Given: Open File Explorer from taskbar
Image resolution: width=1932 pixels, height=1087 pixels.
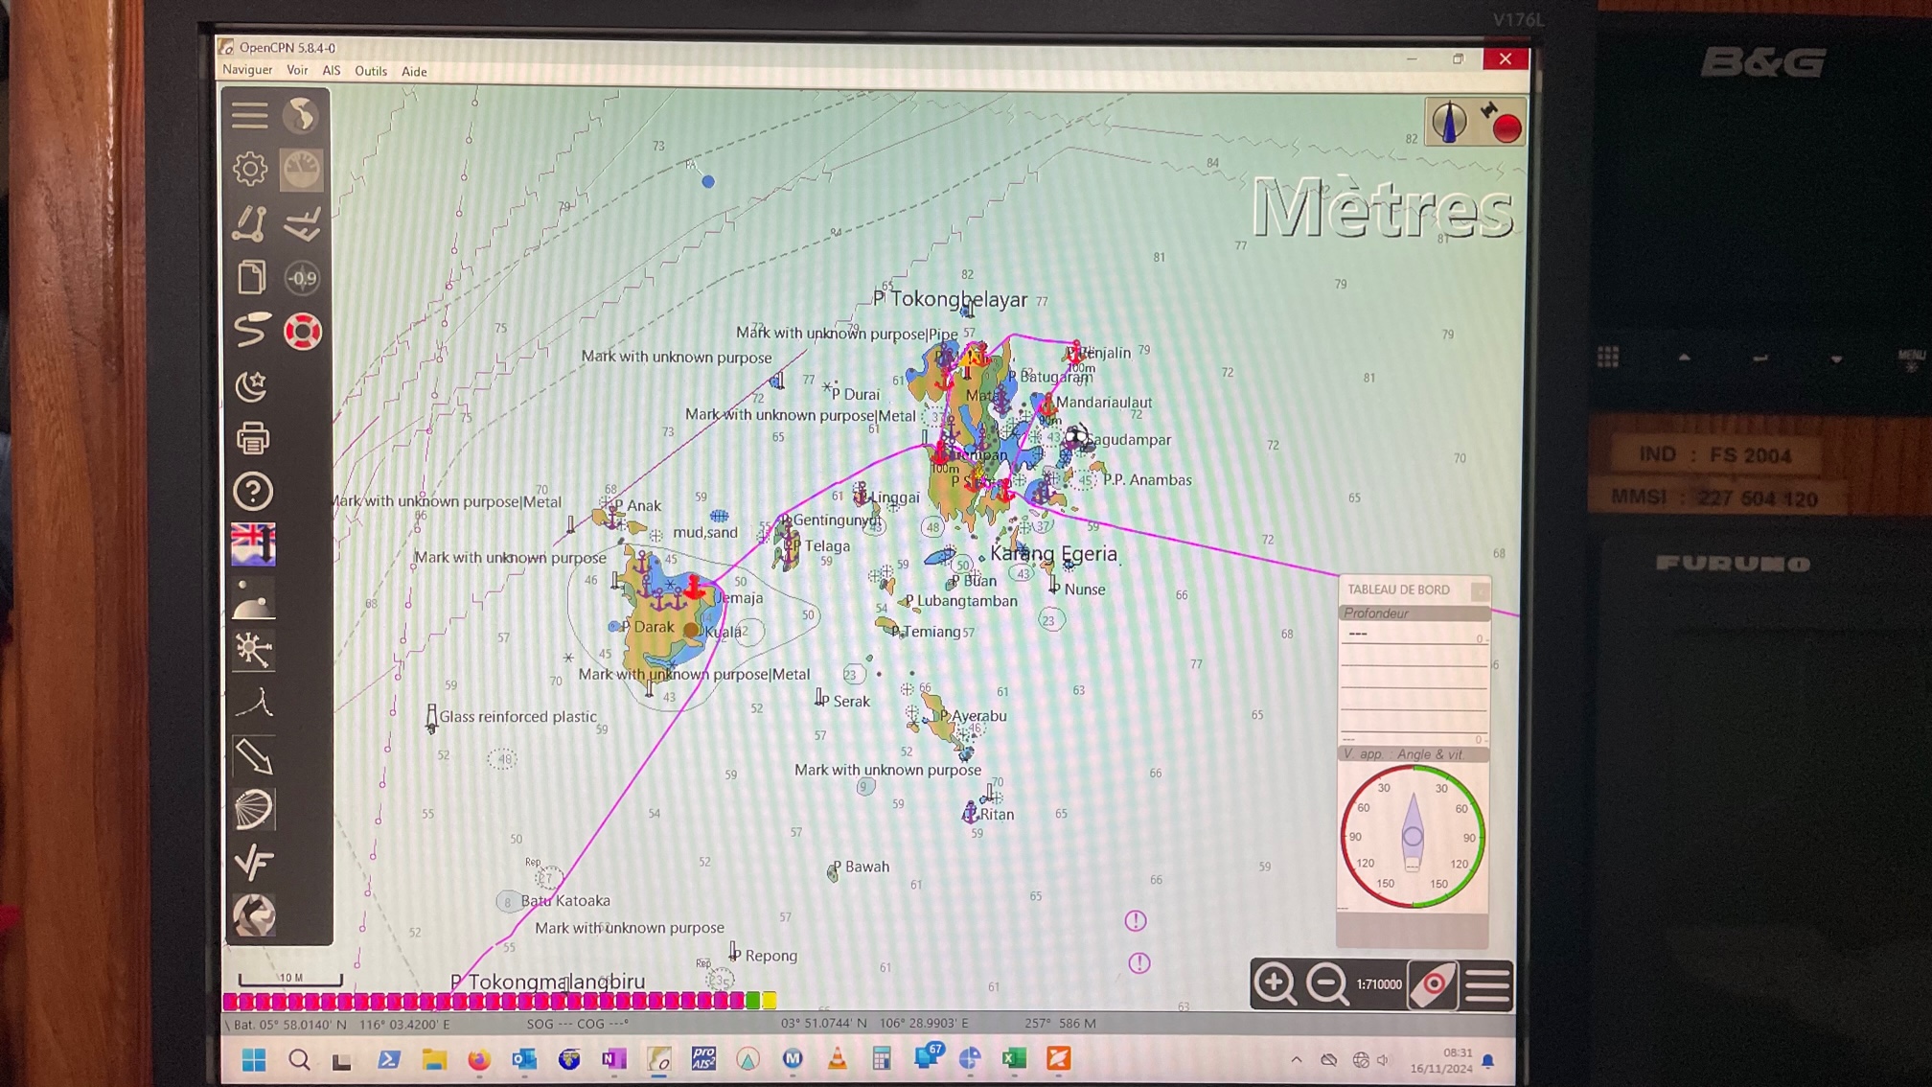Looking at the screenshot, I should click(x=434, y=1059).
